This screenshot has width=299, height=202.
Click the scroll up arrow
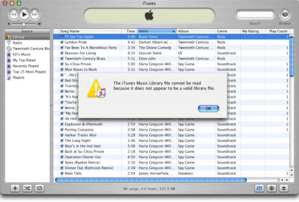point(292,170)
